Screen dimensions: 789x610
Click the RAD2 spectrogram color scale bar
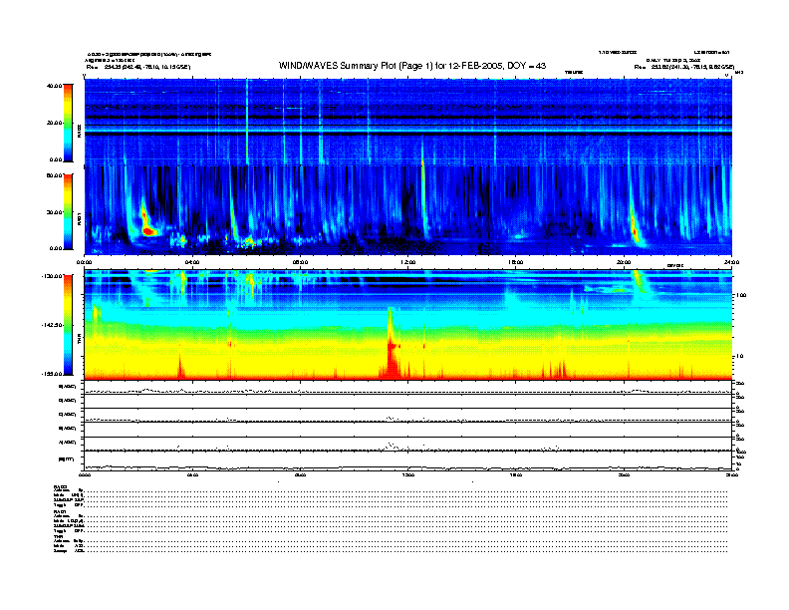coord(69,123)
